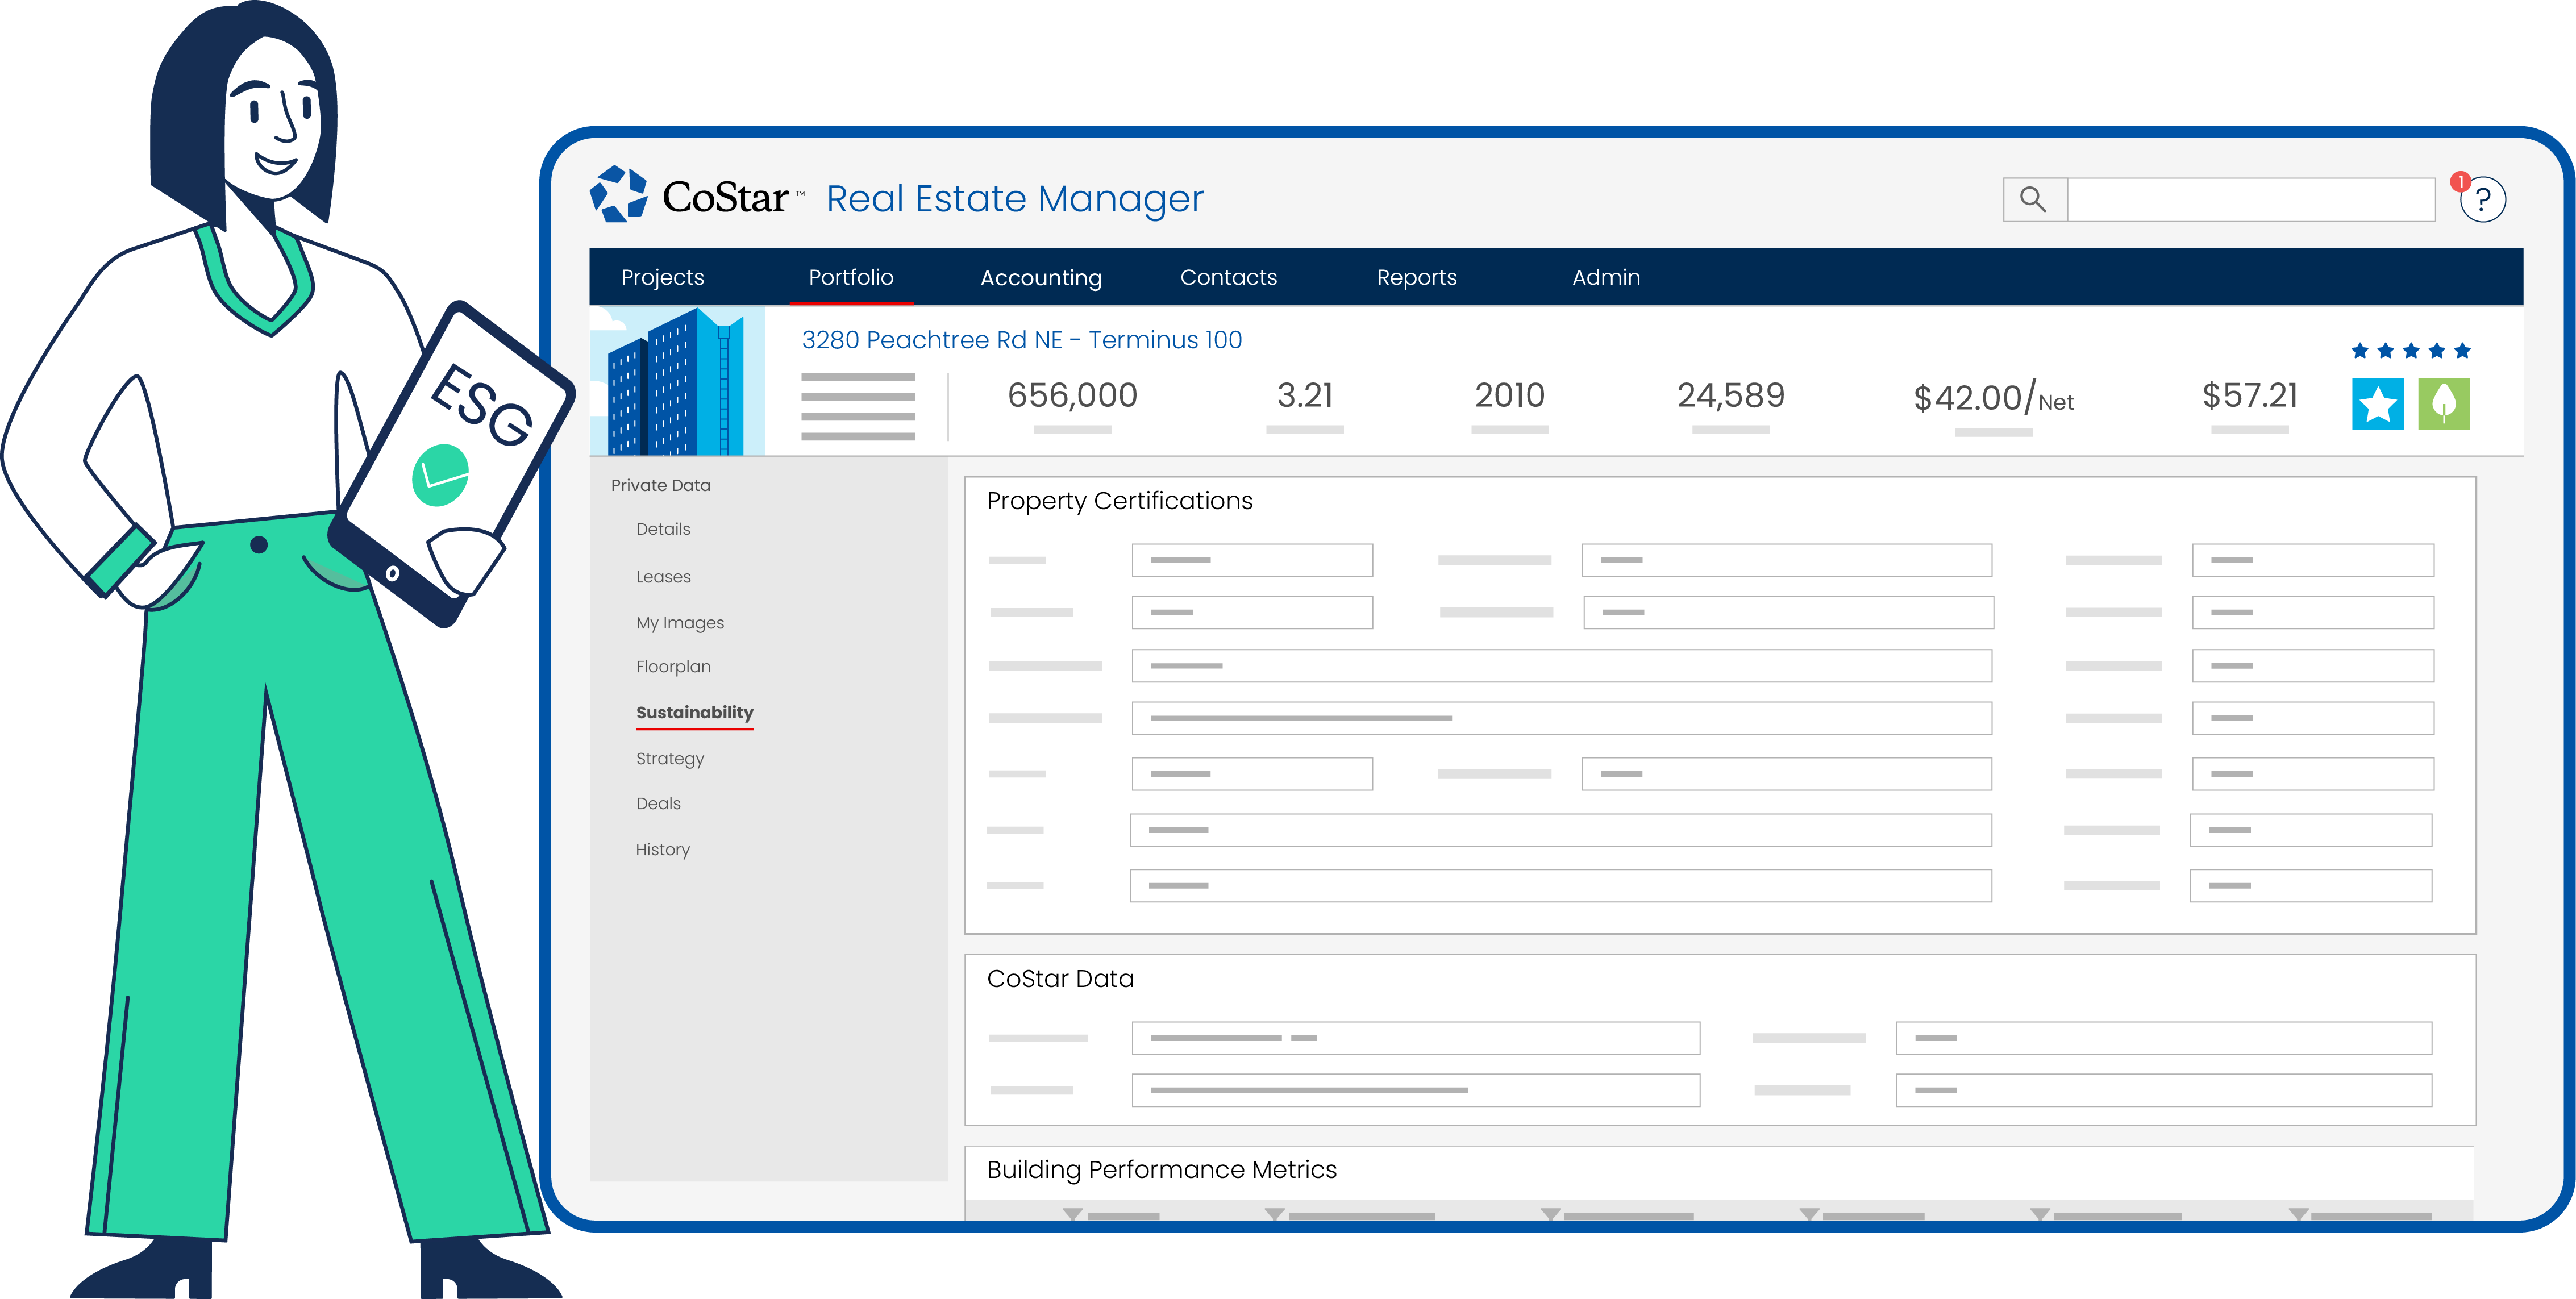Switch to the Accounting tab
The width and height of the screenshot is (2576, 1299).
1041,277
